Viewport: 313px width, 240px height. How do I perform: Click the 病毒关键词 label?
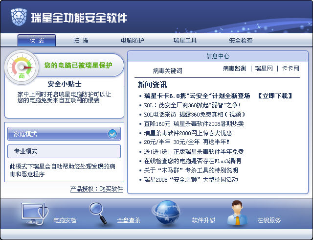coord(167,71)
